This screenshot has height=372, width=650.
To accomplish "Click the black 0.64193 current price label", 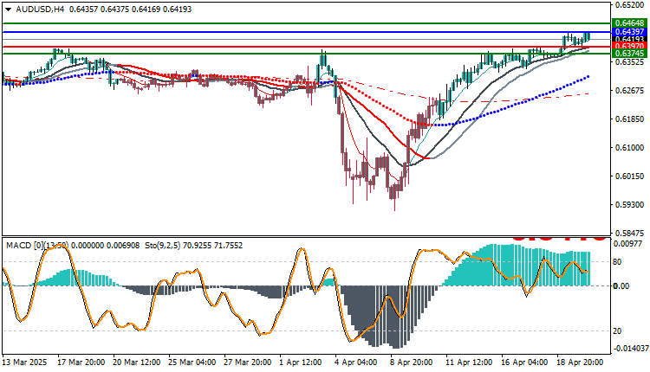I will 629,39.
